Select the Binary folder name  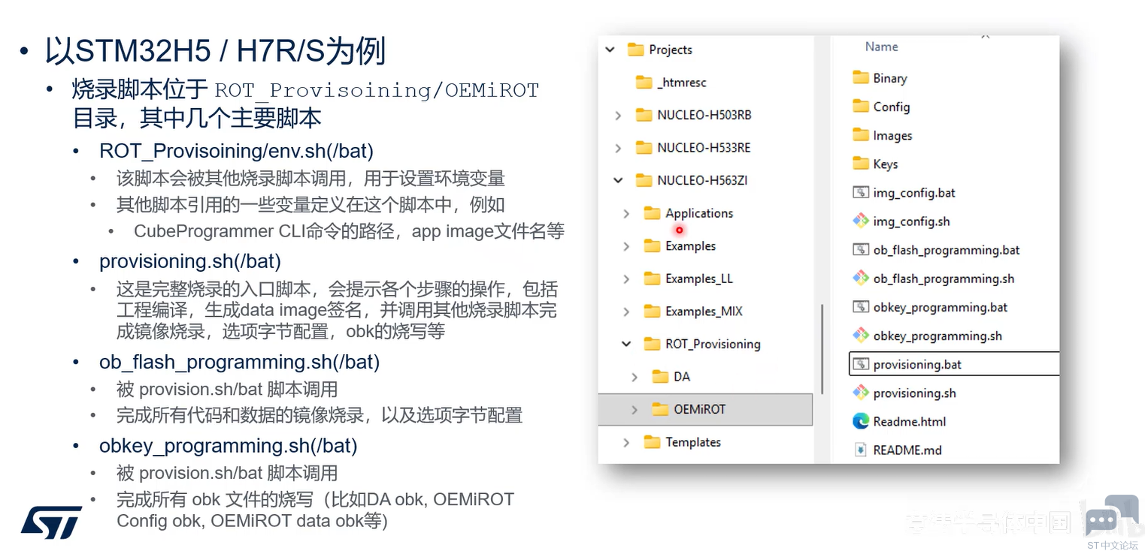890,78
